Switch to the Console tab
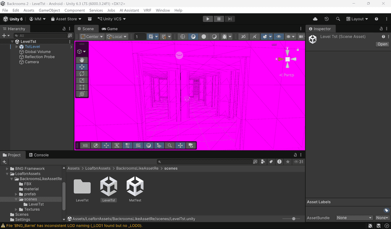391x229 pixels. [39, 155]
